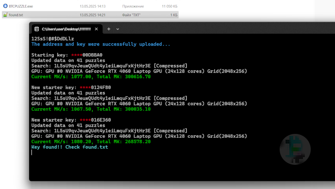Click the first 'Current MK/s: 1077.00' line

point(91,76)
